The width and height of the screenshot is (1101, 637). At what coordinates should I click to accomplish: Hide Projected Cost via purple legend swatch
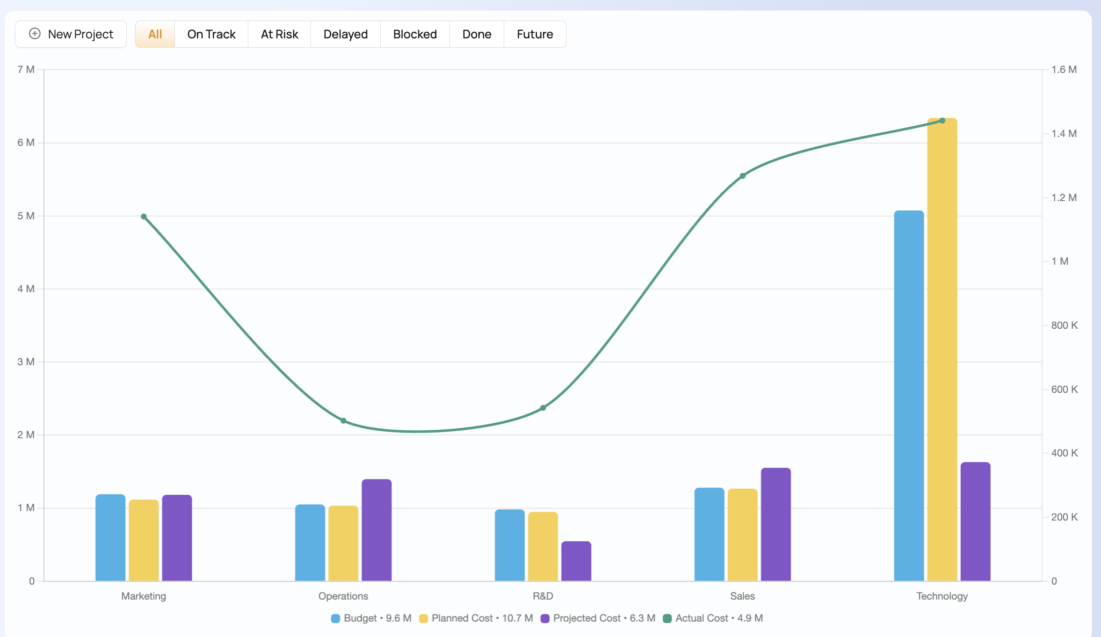545,618
